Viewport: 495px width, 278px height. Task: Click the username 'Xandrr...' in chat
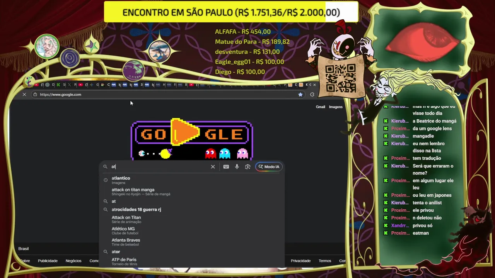400,225
